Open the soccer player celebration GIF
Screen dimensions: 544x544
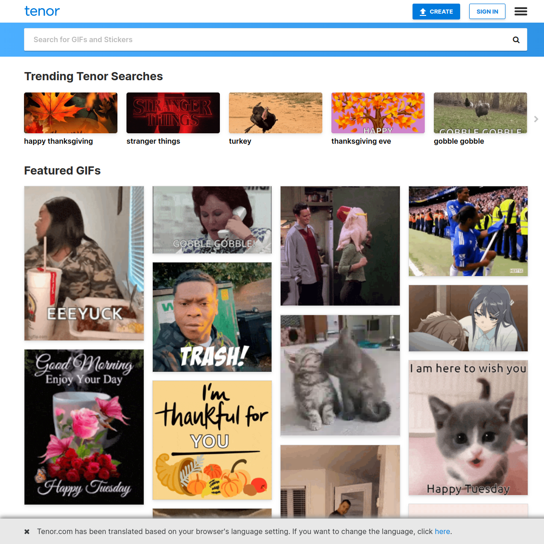point(468,231)
